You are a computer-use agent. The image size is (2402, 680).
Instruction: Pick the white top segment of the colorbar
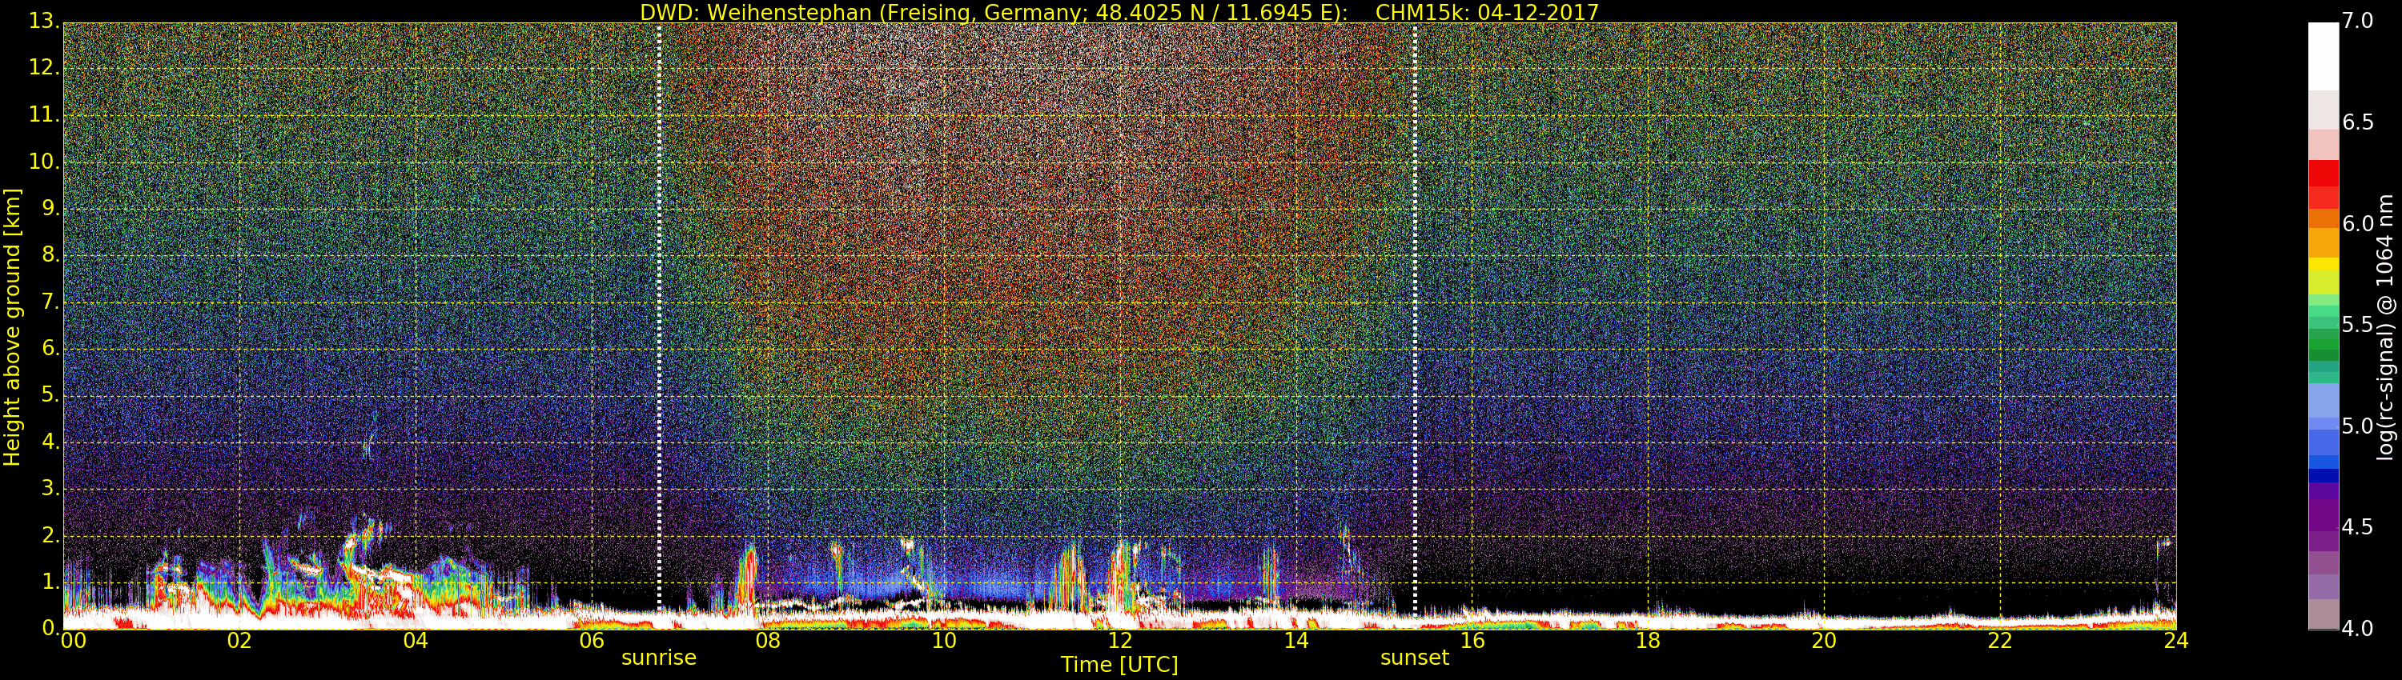[2323, 56]
